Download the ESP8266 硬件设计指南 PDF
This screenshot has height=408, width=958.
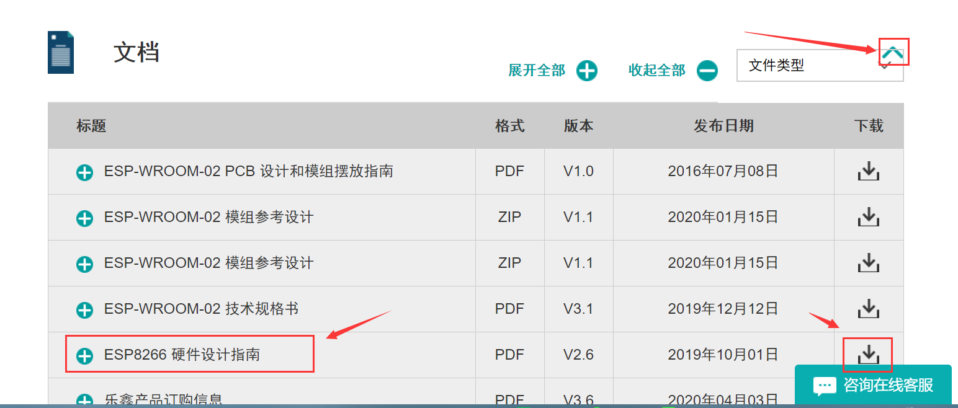tap(869, 354)
